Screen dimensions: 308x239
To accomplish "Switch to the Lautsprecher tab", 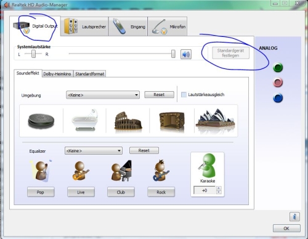I will point(84,26).
